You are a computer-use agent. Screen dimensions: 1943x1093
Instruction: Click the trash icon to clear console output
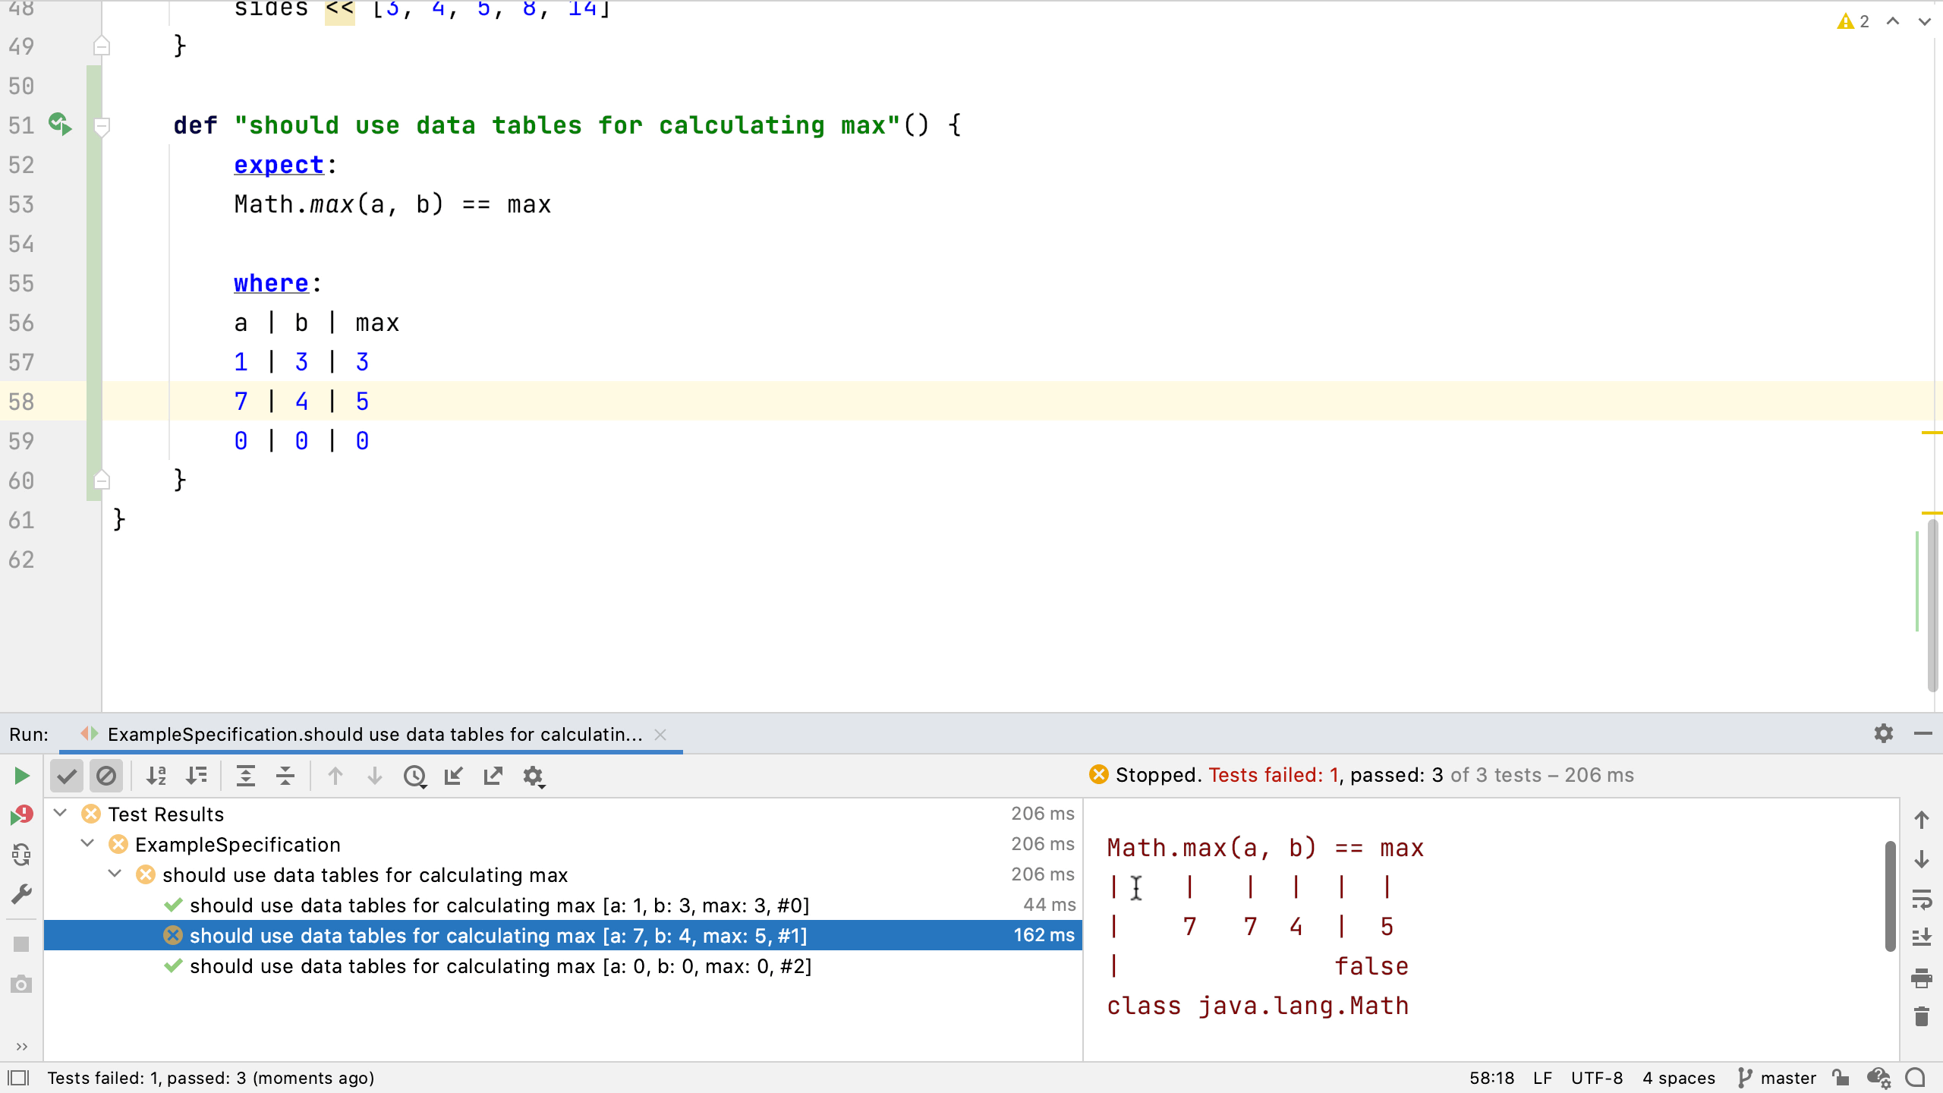[1921, 1017]
